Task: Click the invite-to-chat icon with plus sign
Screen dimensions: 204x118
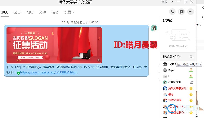Action: (182, 12)
